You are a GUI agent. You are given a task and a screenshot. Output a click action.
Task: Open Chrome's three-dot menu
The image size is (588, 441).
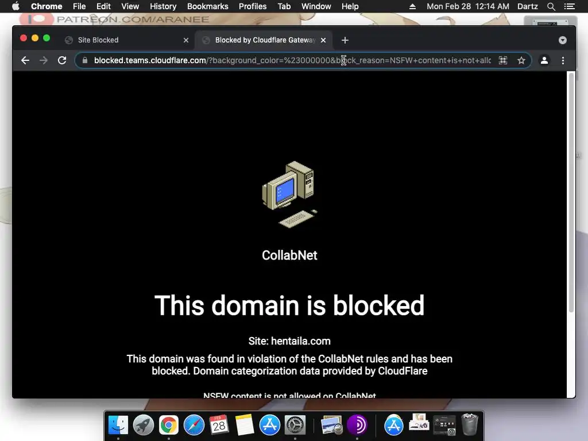point(563,60)
